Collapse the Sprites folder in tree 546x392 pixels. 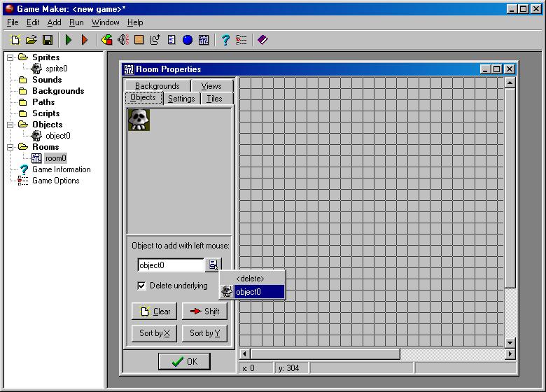click(10, 57)
